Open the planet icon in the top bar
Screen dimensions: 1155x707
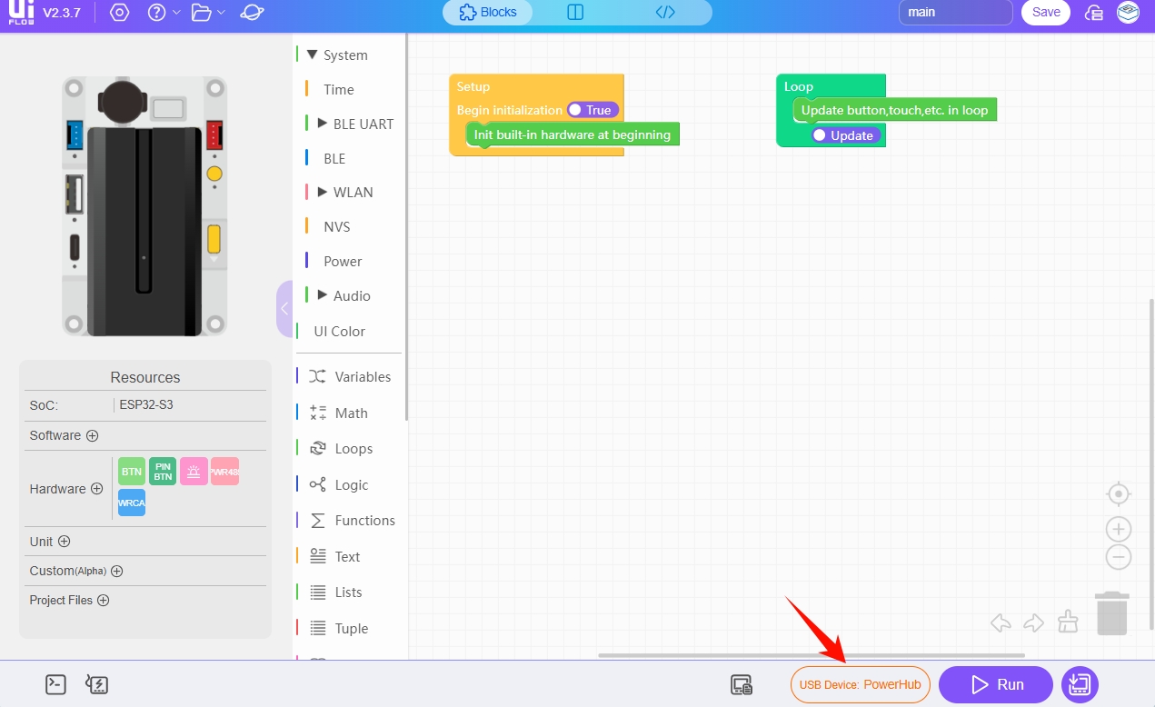[x=253, y=13]
